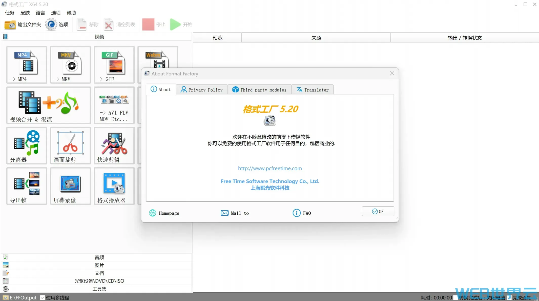The height and width of the screenshot is (301, 539).
Task: Click the output folder toolbar button (输出文件夹)
Action: pos(23,24)
